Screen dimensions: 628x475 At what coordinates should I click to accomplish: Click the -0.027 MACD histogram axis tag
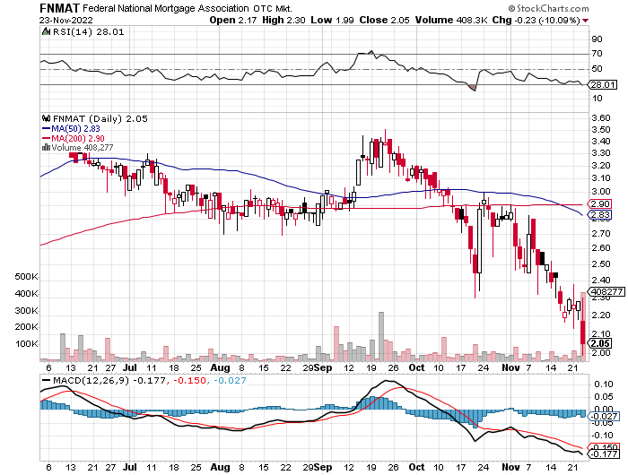(603, 417)
